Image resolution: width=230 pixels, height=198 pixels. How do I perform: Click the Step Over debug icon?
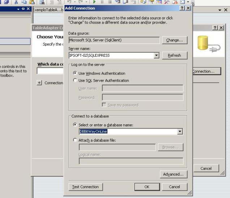(125, 2)
